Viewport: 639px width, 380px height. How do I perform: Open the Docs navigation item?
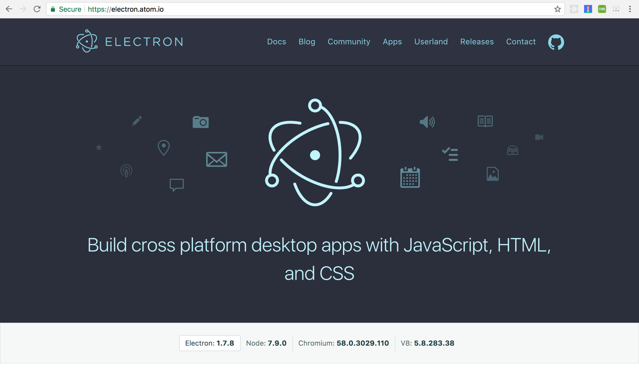point(276,42)
